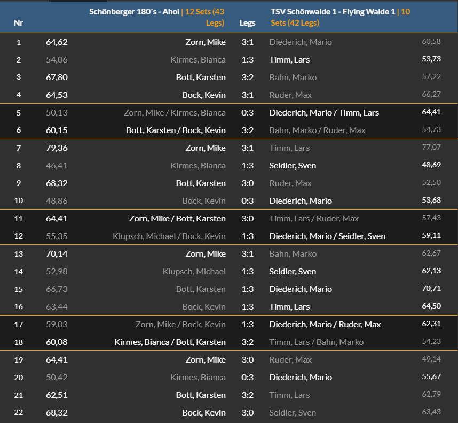Viewport: 458px width, 423px height.
Task: Click Diederich, Mario in match 20
Action: (x=301, y=378)
